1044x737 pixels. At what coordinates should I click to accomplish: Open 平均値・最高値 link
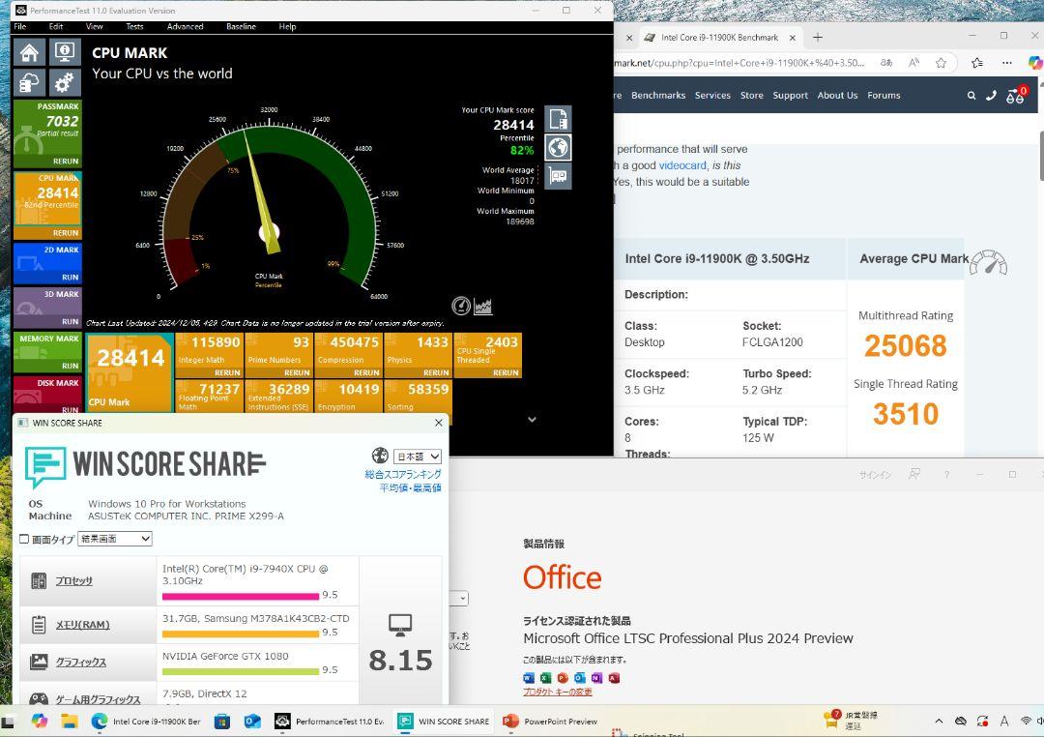tap(410, 487)
